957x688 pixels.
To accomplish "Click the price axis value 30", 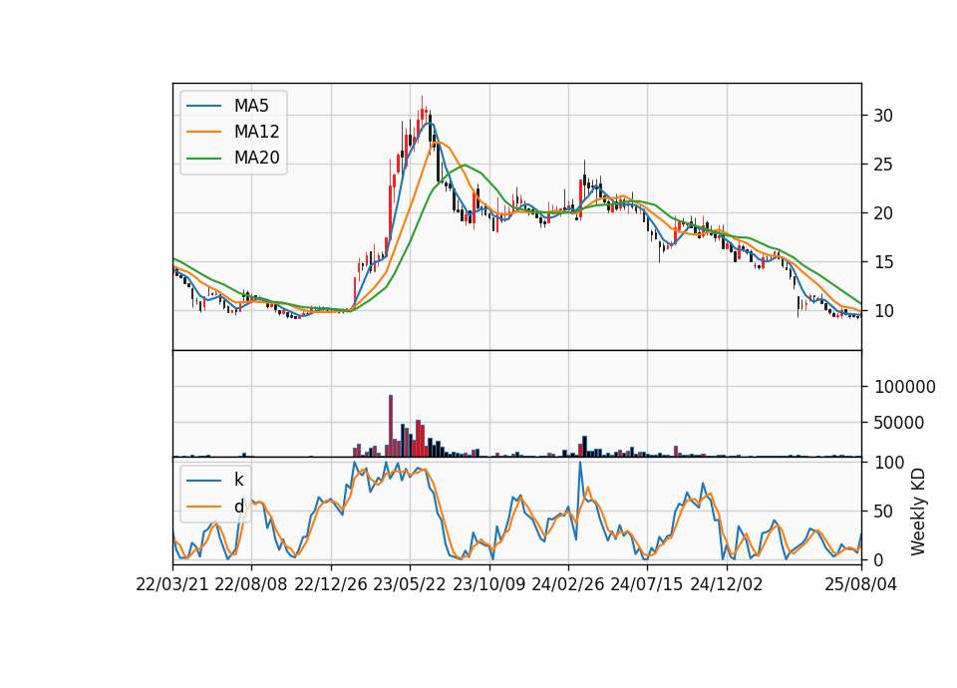I will click(883, 116).
